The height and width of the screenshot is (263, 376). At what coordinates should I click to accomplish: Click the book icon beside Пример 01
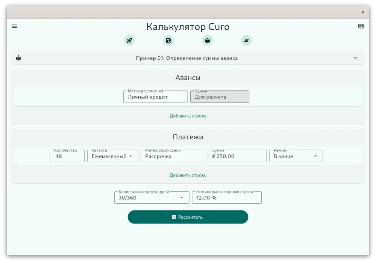18,58
